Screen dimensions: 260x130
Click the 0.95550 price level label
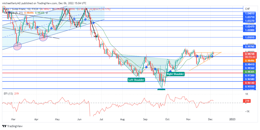click(x=250, y=86)
